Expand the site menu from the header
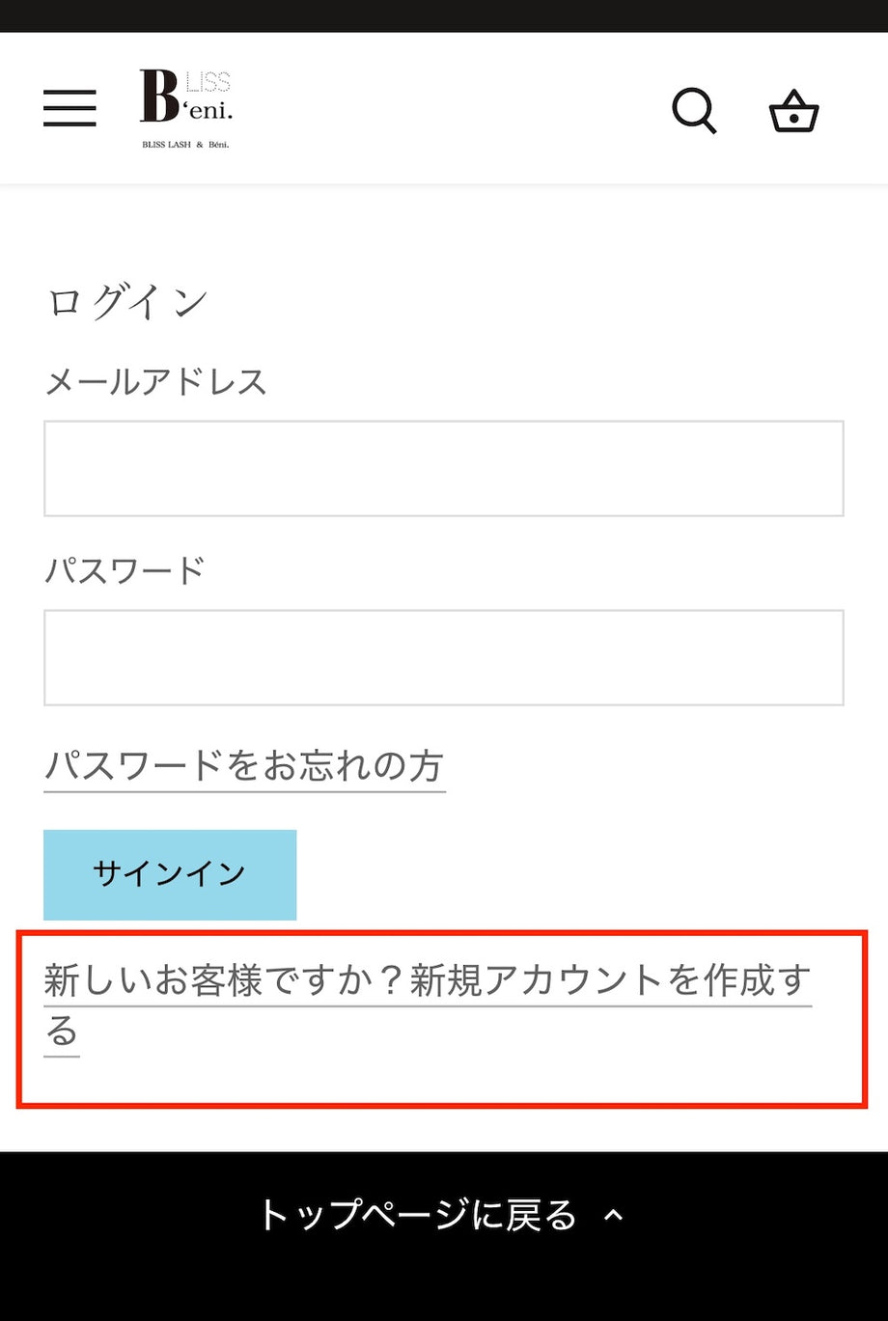888x1321 pixels. click(69, 108)
